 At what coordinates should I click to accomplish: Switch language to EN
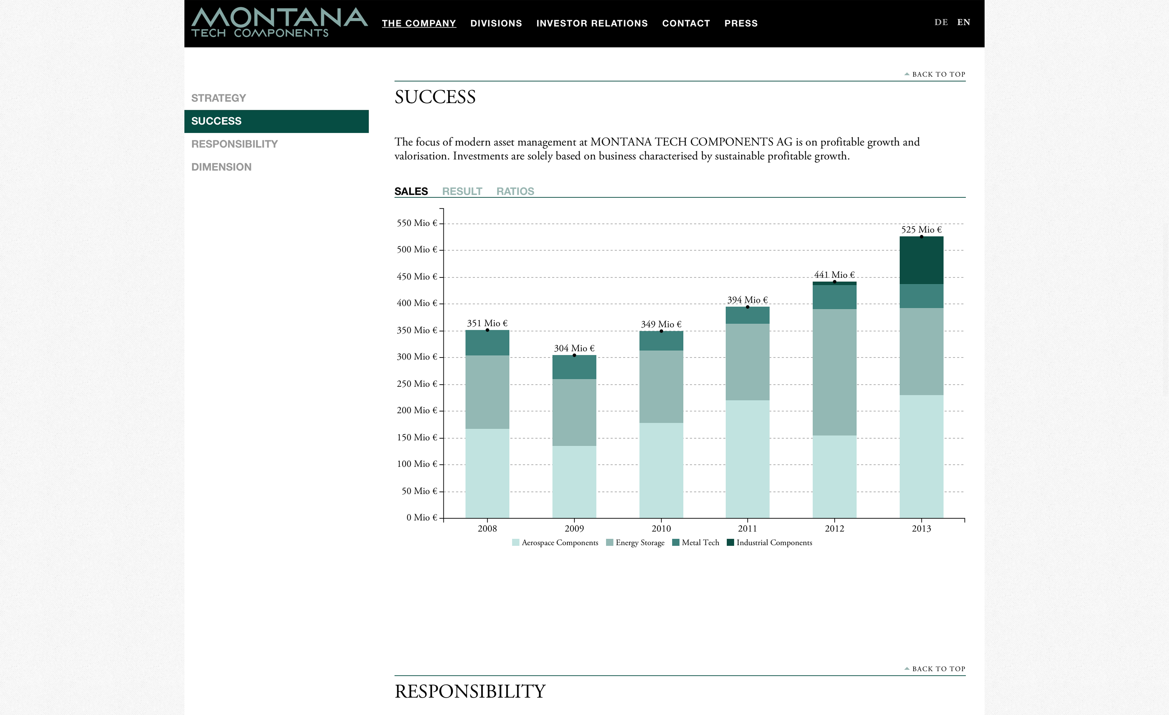coord(963,22)
